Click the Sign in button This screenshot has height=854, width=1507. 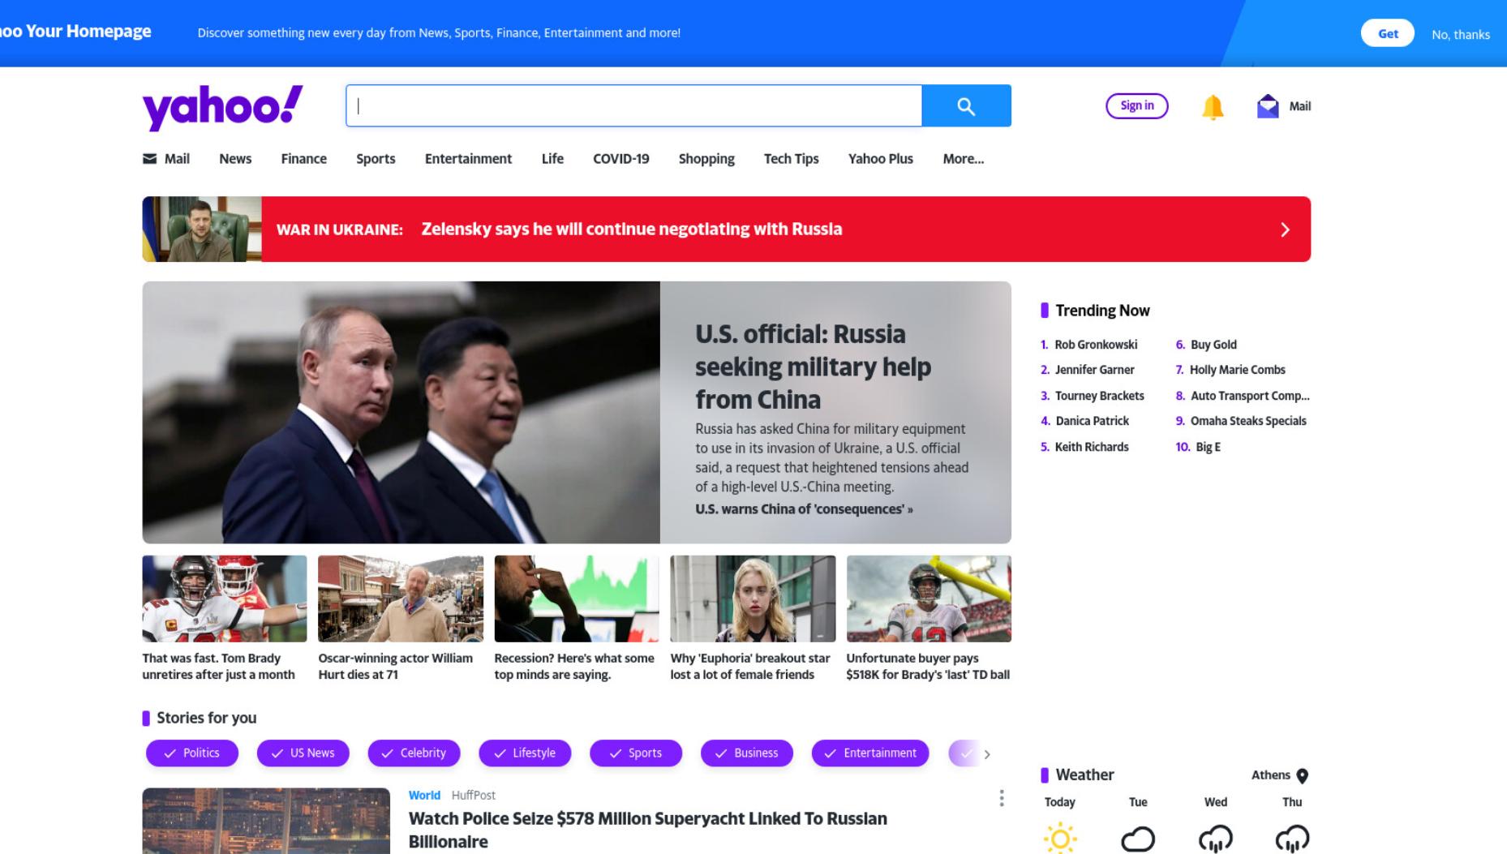click(1137, 105)
